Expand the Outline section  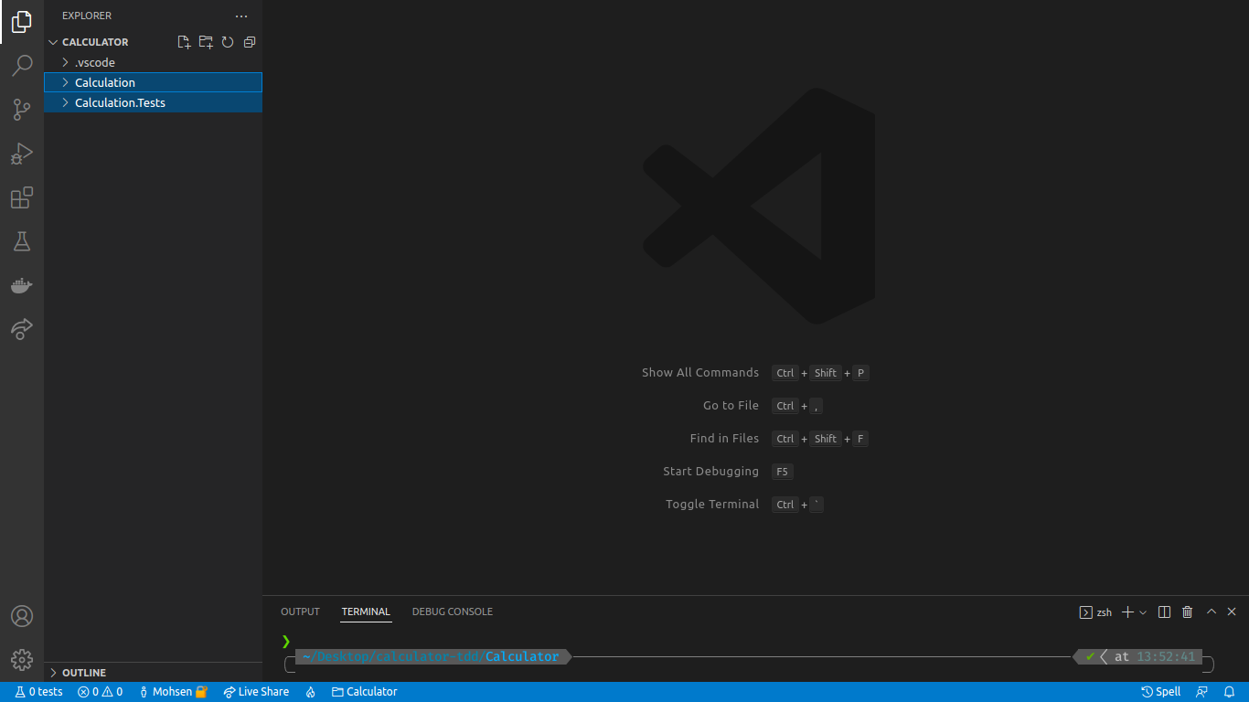coord(83,673)
